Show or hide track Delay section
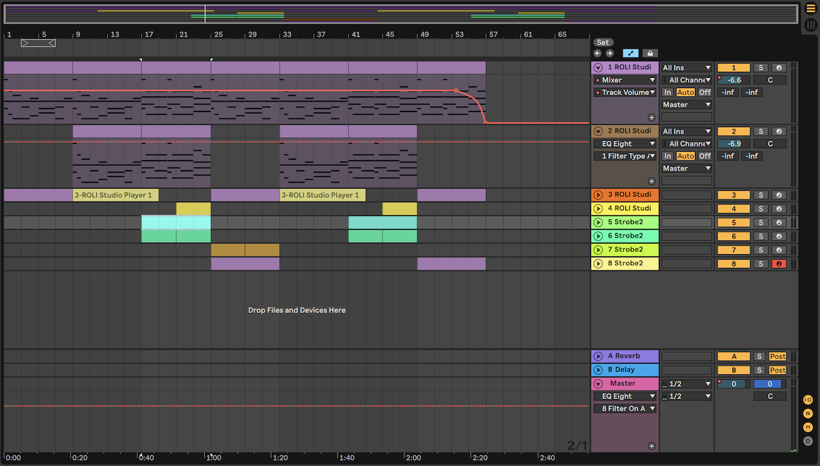This screenshot has width=820, height=466. tap(808, 441)
